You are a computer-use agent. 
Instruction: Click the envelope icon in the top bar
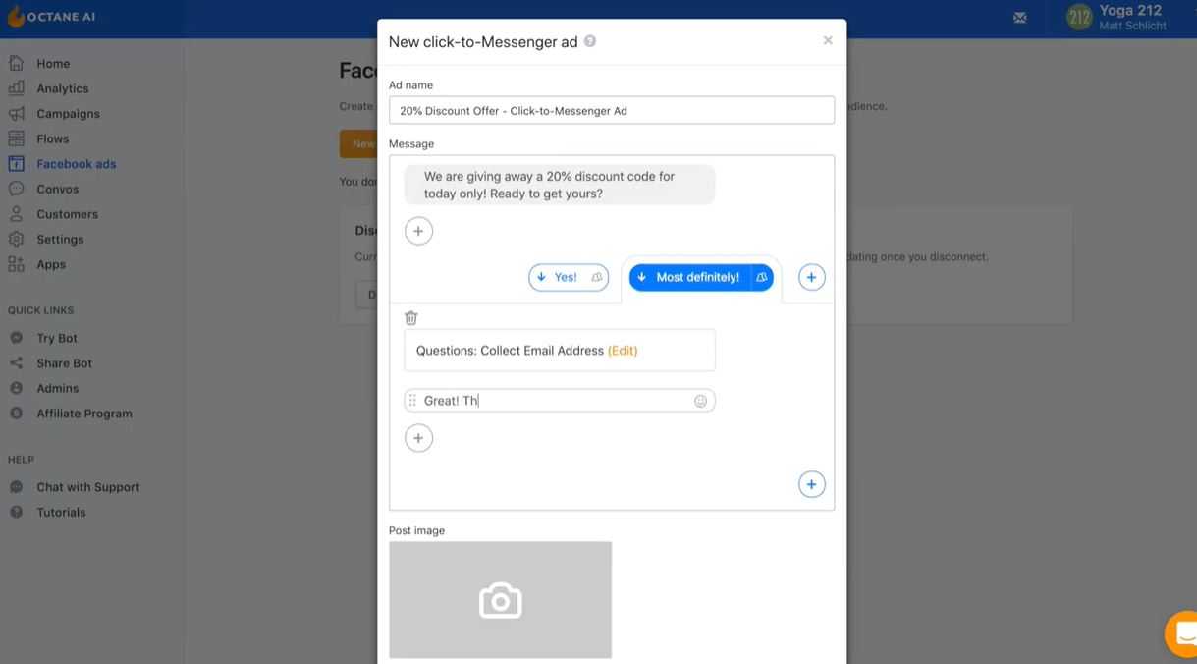coord(1019,17)
